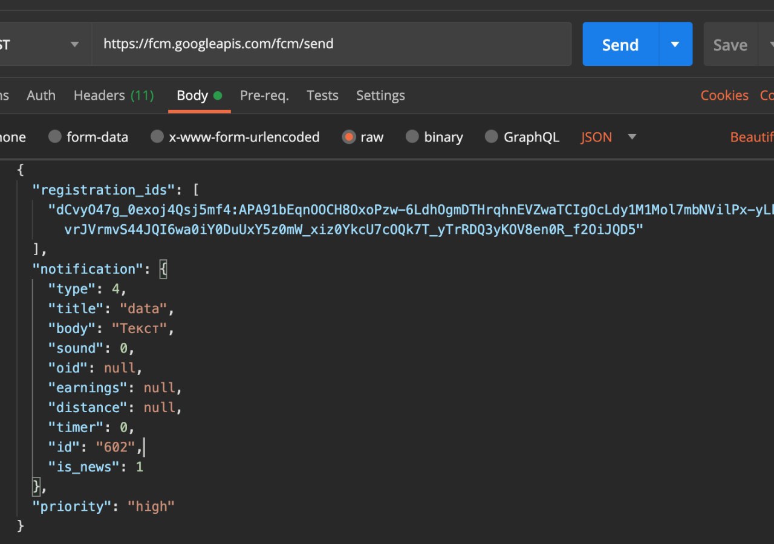Image resolution: width=774 pixels, height=544 pixels.
Task: Click the request URL field
Action: [x=331, y=44]
